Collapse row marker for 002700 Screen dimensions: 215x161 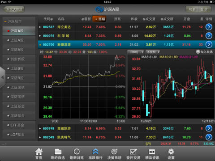coord(40,45)
